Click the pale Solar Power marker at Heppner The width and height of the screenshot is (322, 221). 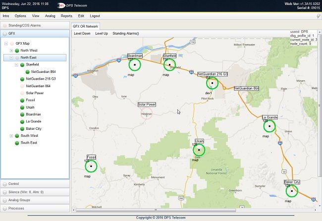coord(147,114)
